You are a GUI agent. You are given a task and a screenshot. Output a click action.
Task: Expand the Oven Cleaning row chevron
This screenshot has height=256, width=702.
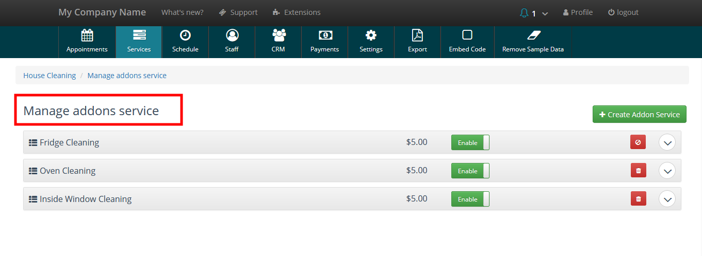(x=667, y=171)
